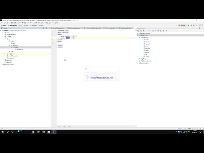This screenshot has width=204, height=153.
Task: Add Maven project with plus icon
Action: click(147, 31)
